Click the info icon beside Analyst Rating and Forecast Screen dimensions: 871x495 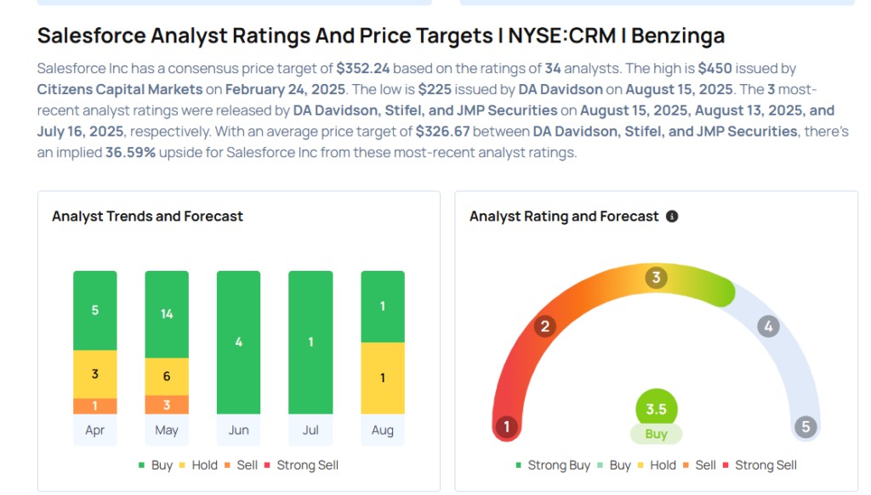point(672,217)
